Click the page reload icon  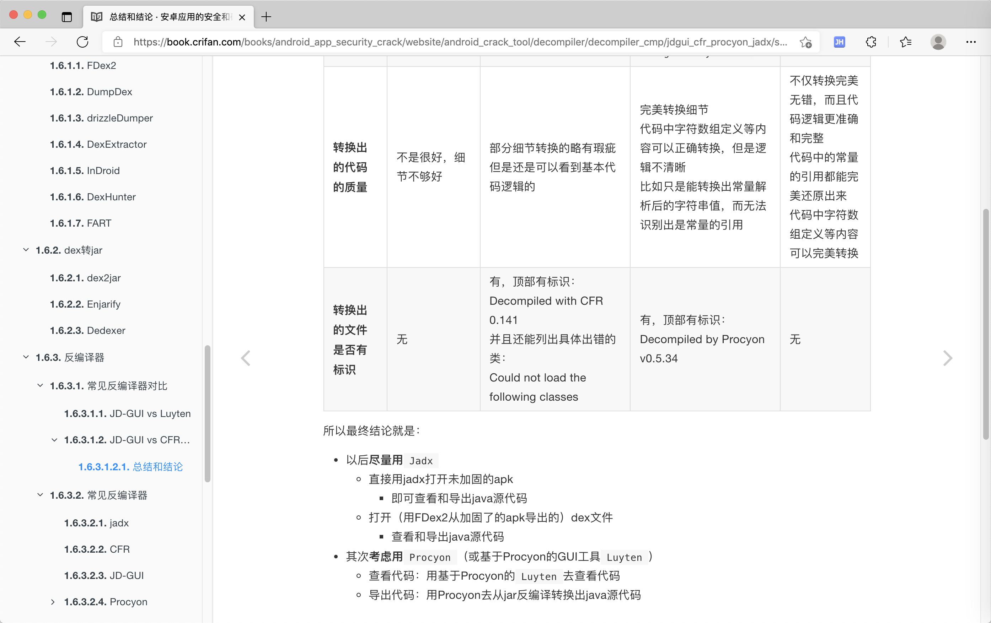coord(82,42)
